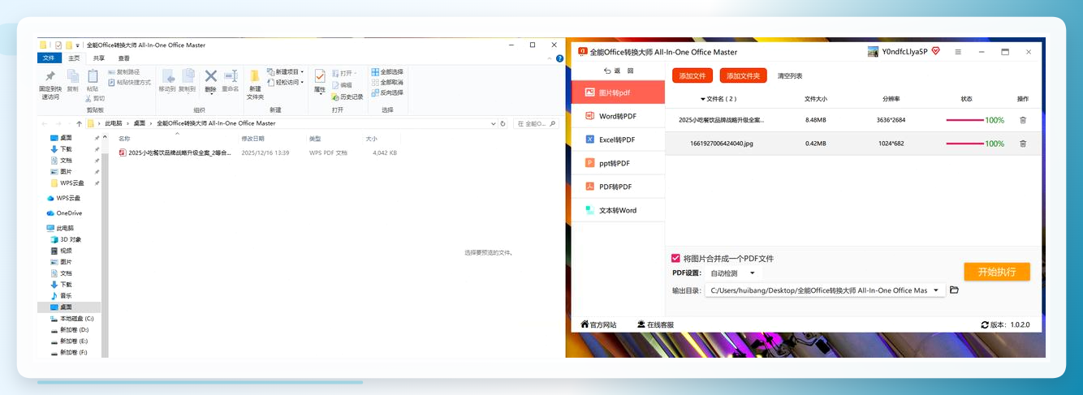Click the Pin to Quick Access icon in the Explorer ribbon

(50, 76)
